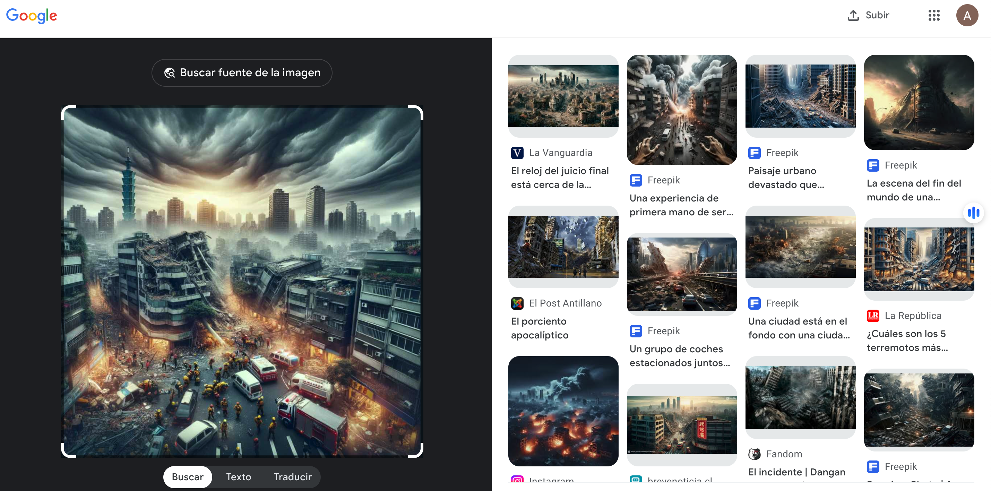Open the Fandom dark ruins thumbnail
This screenshot has width=991, height=491.
[800, 397]
